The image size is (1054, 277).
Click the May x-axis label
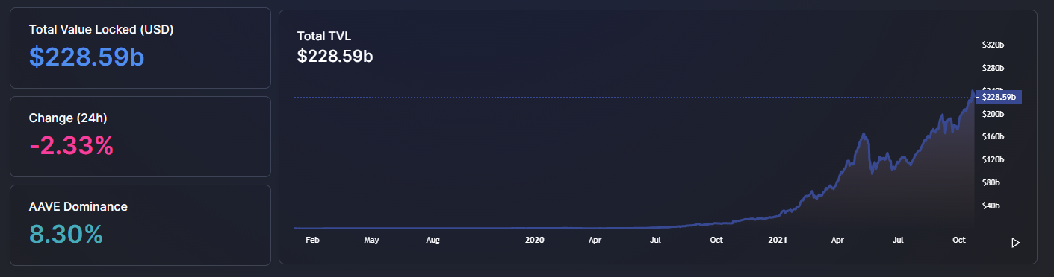372,241
